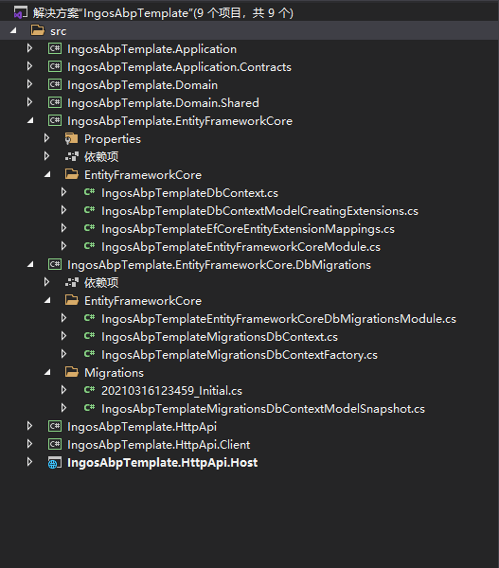Click dependencies icon under IngosAbpTemplate.EntityFrameworkCore project
This screenshot has width=499, height=568.
[72, 156]
